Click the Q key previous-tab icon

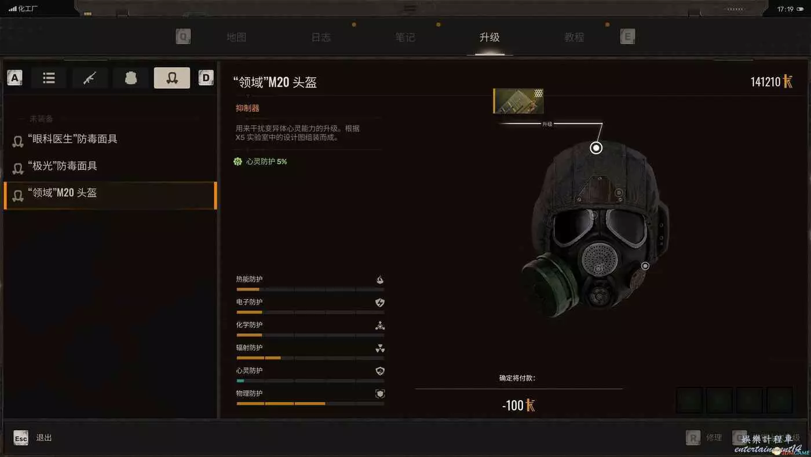click(x=183, y=37)
